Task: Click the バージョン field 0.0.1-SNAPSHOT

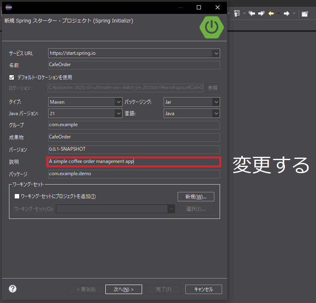Action: coord(134,149)
